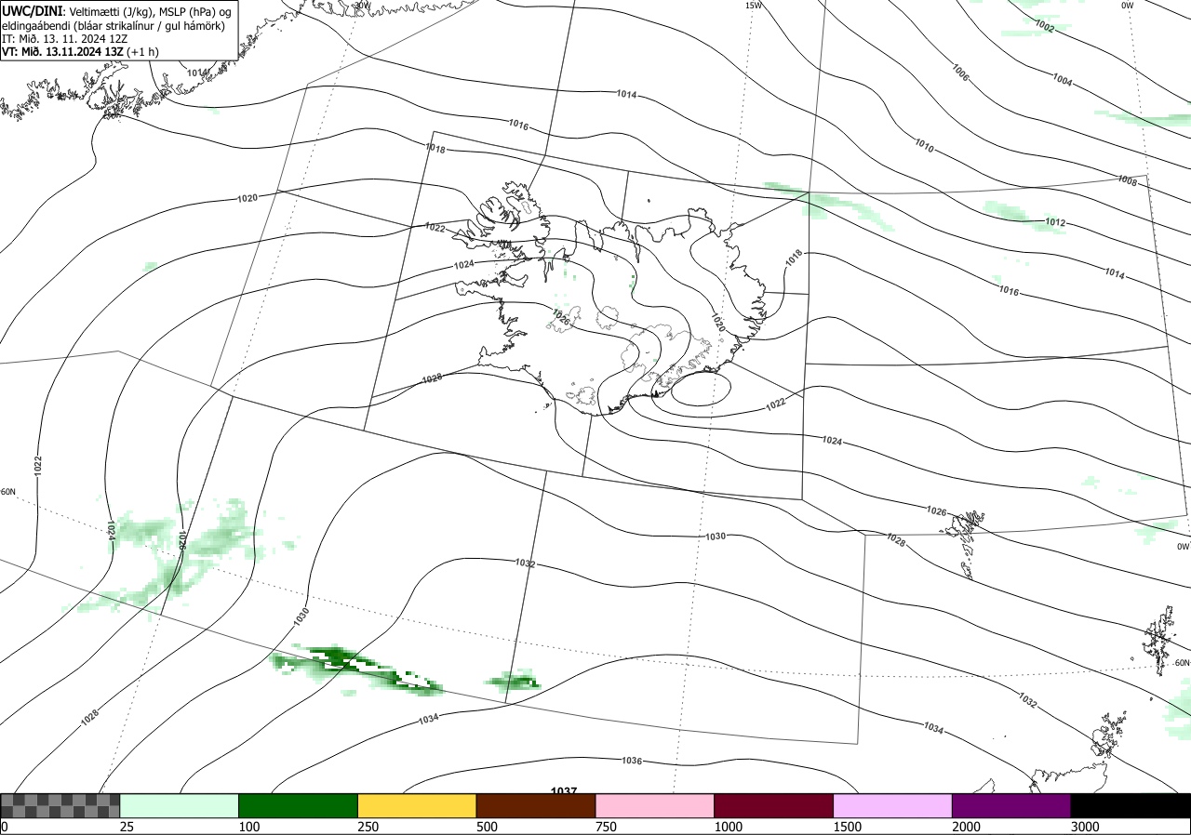Select the "IT: Mið. 13. 11. 2024 12Z" line

pyautogui.click(x=64, y=38)
